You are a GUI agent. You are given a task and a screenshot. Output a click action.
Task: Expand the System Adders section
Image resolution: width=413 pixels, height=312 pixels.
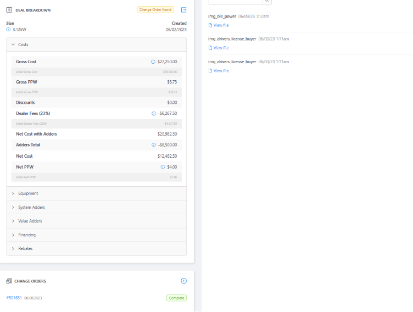pos(31,207)
